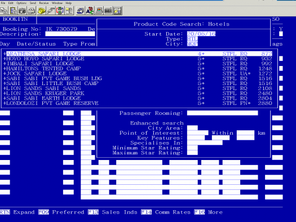Open the Options menu
Viewport: 296px width, 222px height.
click(21, 3)
